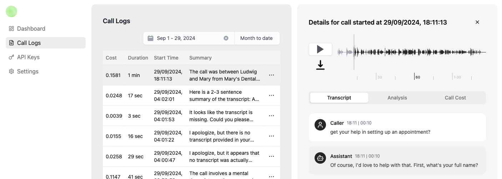Close the call details panel

[477, 22]
